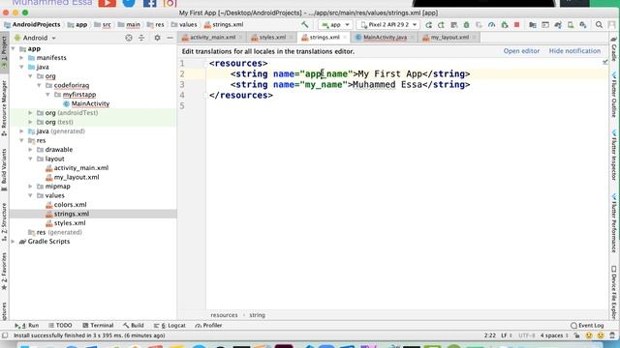Click the Collapse All icon in Project panel

[x=141, y=38]
